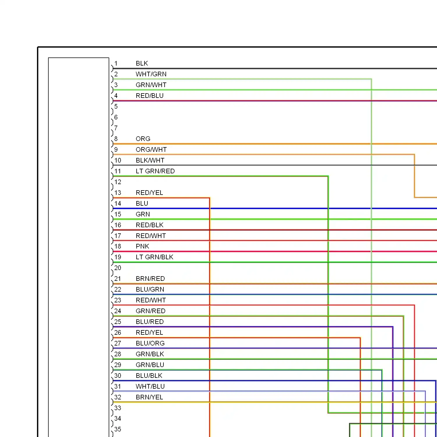Click the BLU/RED label at pin 25

tap(149, 322)
